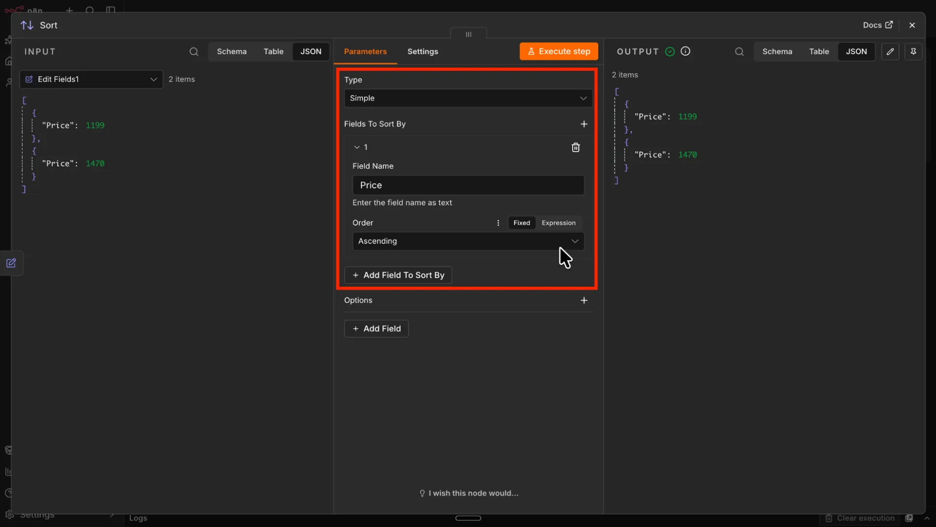
Task: Click the output success checkmark icon
Action: click(670, 52)
